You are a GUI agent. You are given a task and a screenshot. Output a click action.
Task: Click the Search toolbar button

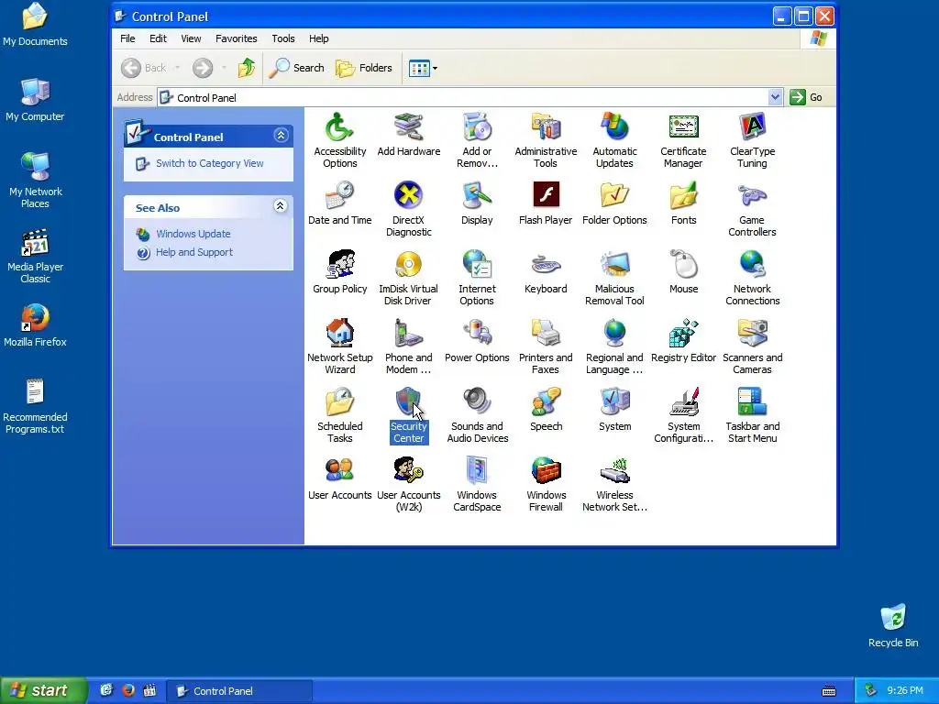tap(296, 68)
